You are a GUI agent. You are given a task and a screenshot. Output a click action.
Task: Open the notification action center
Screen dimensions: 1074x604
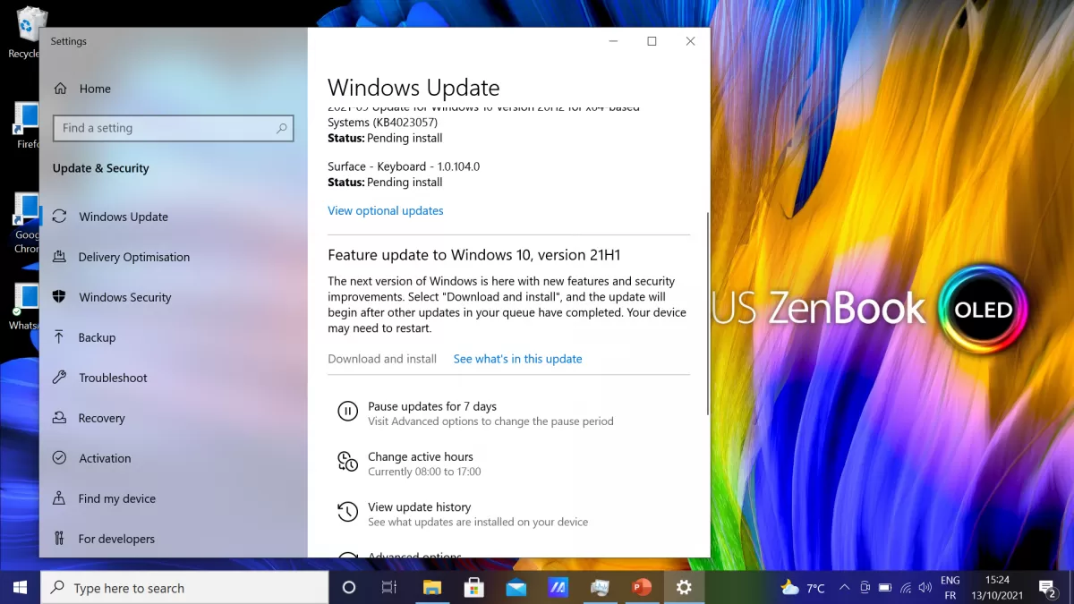[1047, 588]
